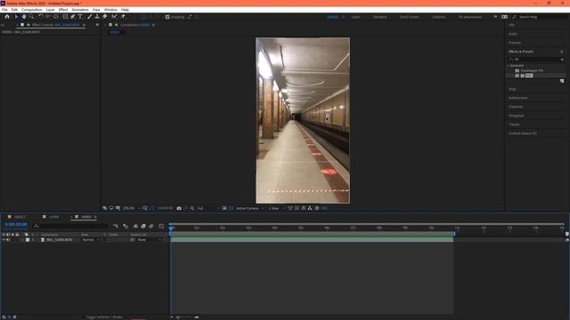Toggle the Snapping checkbox
Viewport: 570px width, 320px height.
167,17
